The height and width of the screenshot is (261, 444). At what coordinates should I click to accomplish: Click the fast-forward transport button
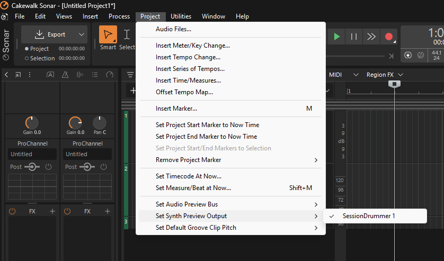point(371,37)
